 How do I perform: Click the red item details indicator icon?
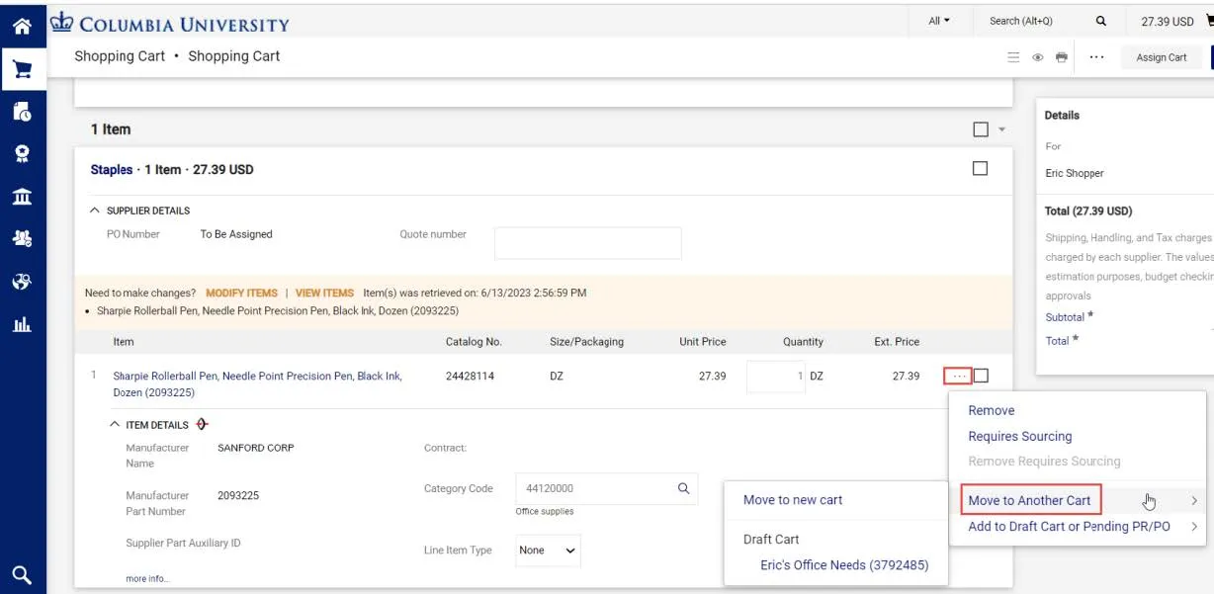coord(203,424)
